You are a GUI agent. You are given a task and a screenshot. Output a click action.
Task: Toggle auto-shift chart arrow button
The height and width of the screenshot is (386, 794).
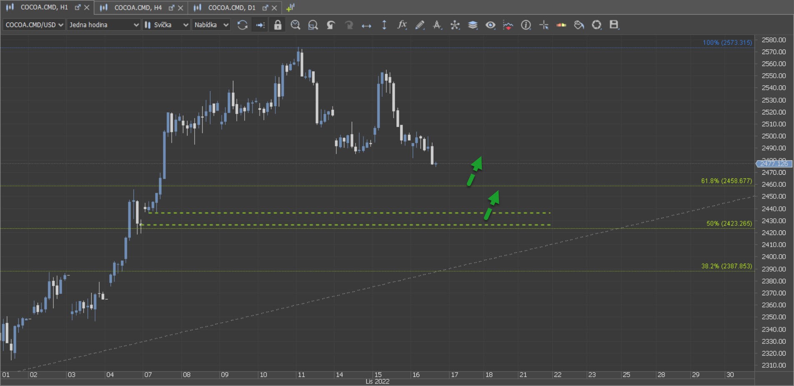coord(260,25)
